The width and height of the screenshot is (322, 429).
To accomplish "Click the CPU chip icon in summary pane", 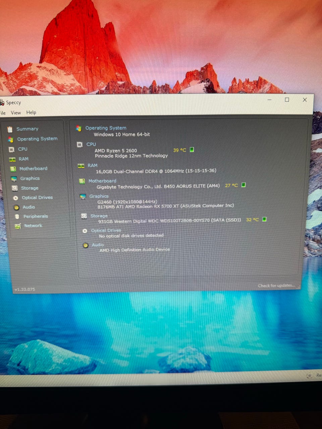I will (80, 144).
